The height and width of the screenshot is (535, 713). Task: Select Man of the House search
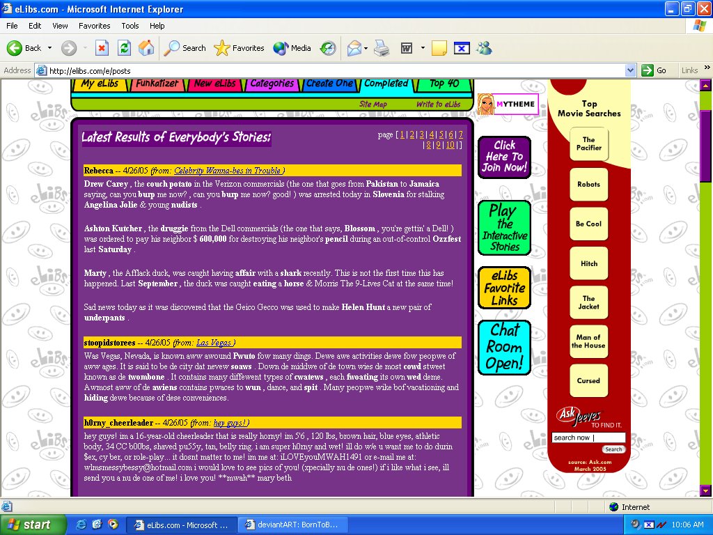(x=589, y=341)
